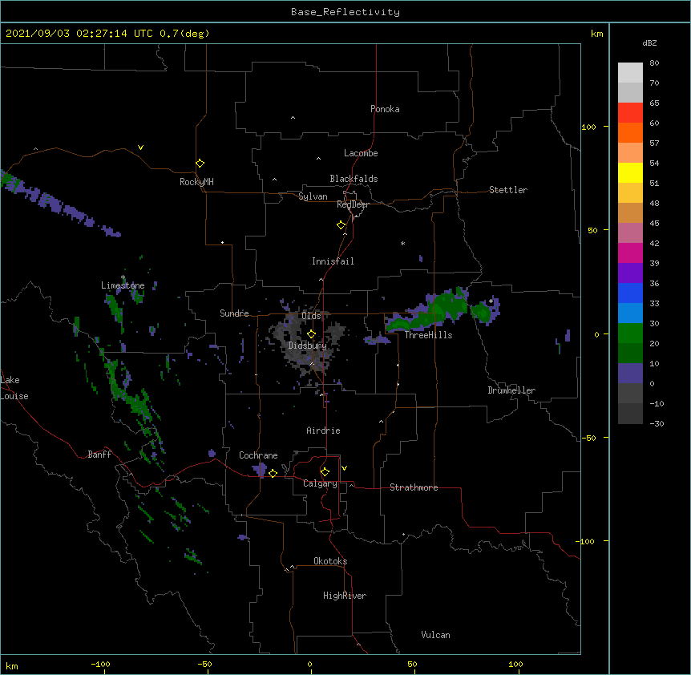Image resolution: width=691 pixels, height=675 pixels.
Task: Click the Didsbury town label
Action: coord(307,346)
